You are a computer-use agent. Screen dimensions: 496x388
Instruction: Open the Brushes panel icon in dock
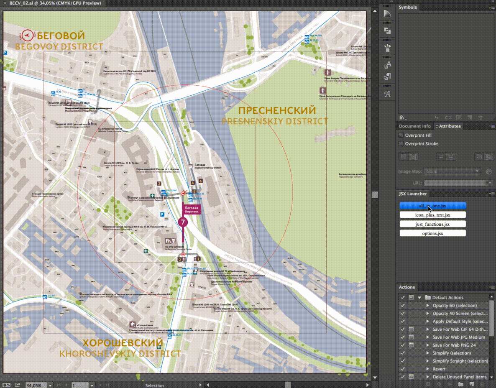[x=387, y=48]
